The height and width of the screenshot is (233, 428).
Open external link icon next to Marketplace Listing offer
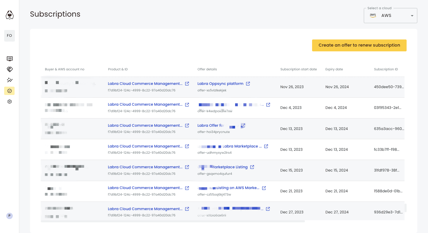pos(252,167)
